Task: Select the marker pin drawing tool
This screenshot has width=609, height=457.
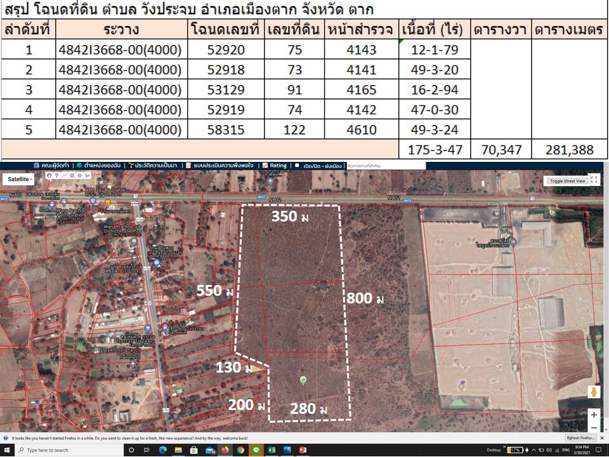Action: [57, 176]
